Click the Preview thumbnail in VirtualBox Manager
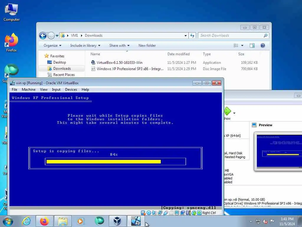302x227 pixels. (x=279, y=151)
